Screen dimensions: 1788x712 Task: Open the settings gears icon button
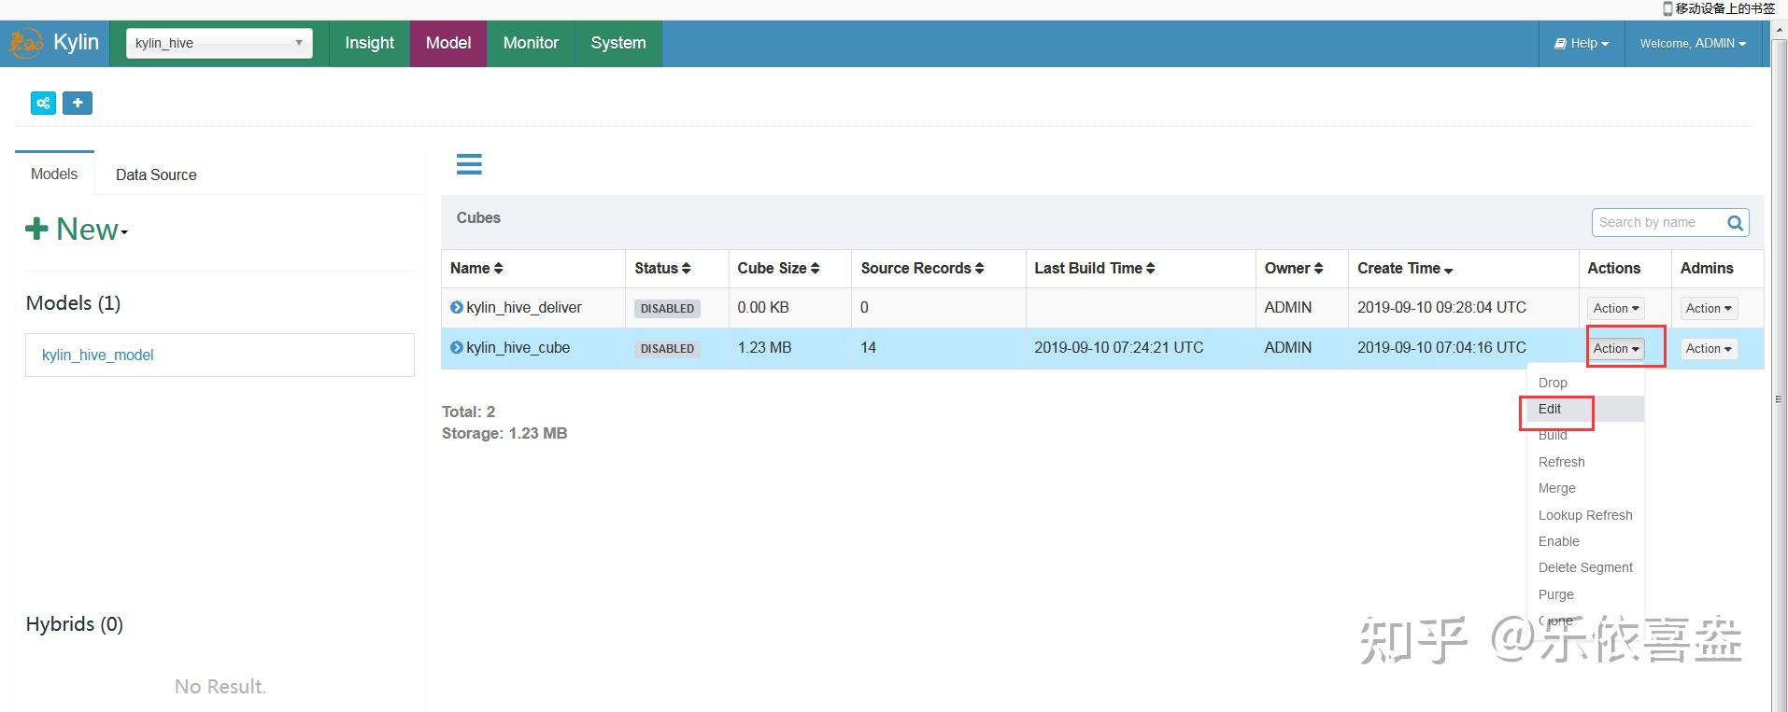pyautogui.click(x=43, y=103)
